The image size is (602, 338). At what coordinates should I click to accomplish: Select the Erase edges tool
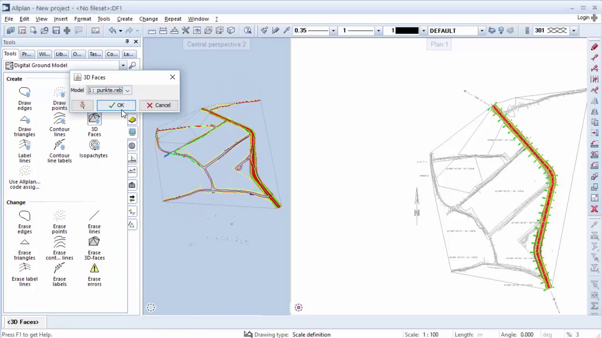click(x=24, y=222)
